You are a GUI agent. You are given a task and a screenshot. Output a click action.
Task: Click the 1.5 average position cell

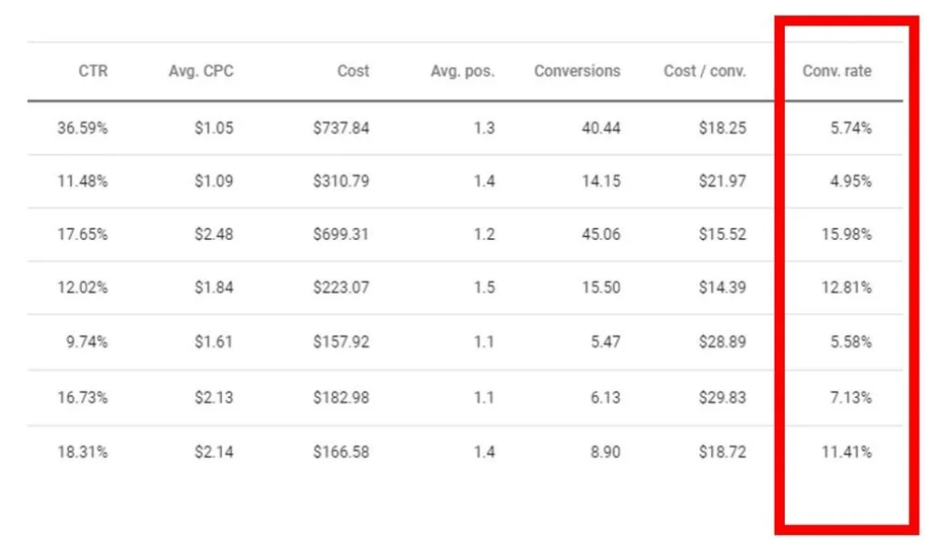(485, 288)
